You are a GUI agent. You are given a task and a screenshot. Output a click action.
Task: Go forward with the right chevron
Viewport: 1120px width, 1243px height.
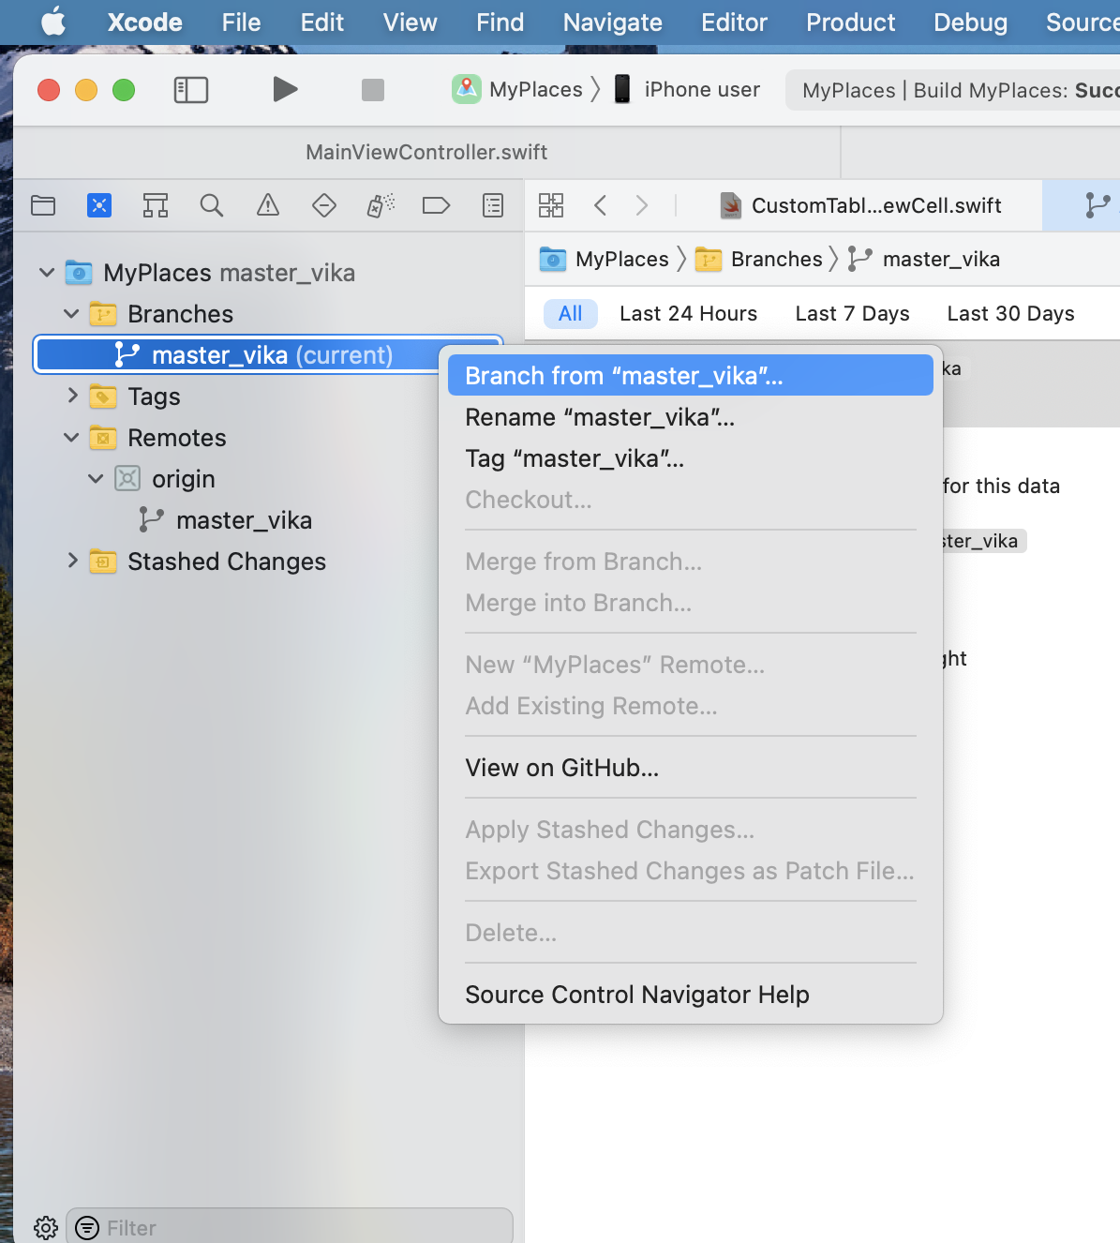[x=642, y=205]
